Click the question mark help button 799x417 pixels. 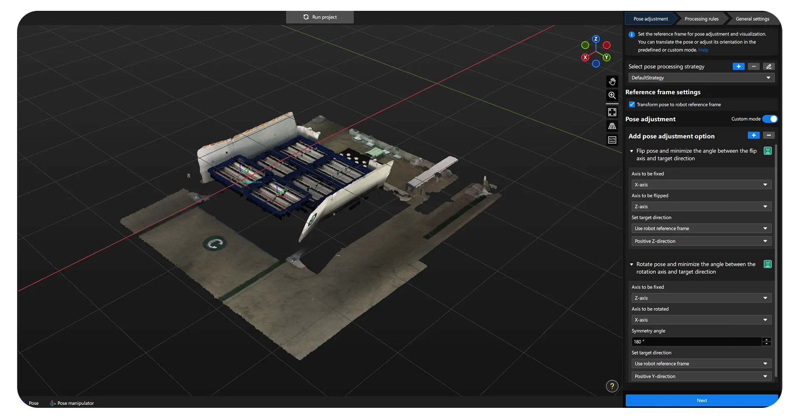click(612, 386)
